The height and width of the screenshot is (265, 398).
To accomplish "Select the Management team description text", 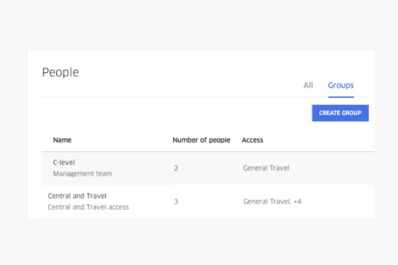I will coord(82,174).
